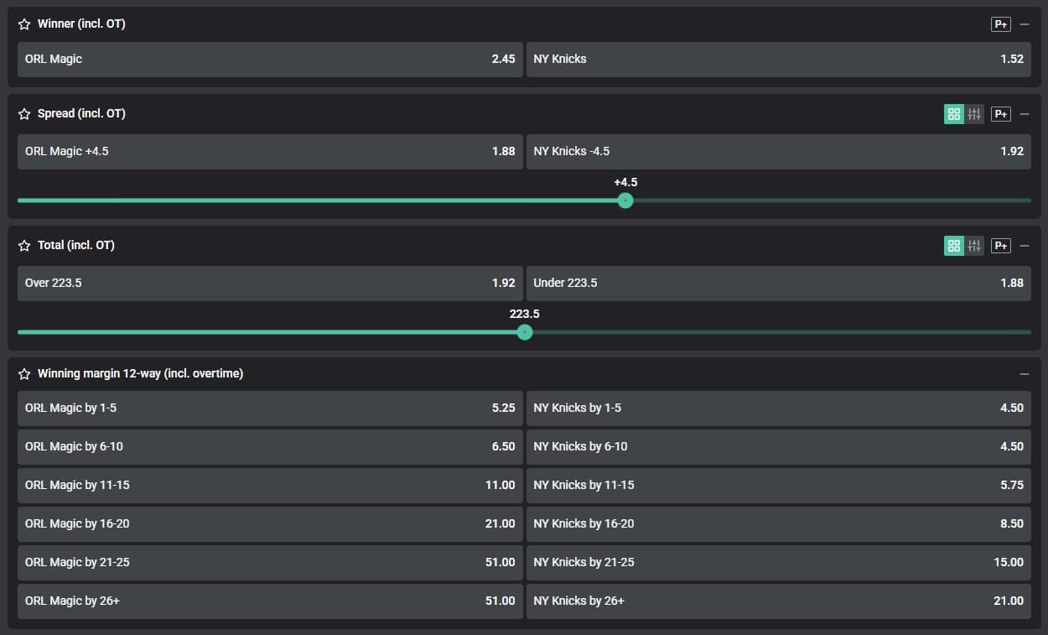Click the Spread +4.5 slider handle

pos(625,200)
